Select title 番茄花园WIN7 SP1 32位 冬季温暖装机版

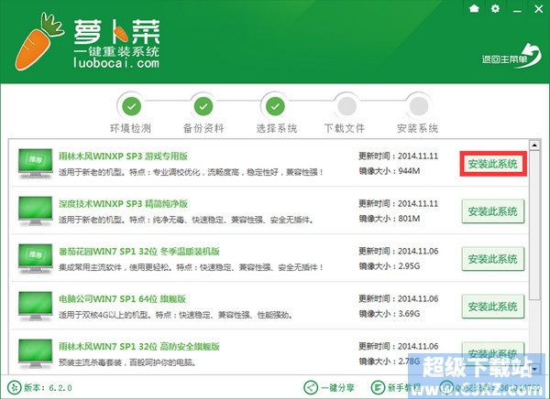coord(139,251)
